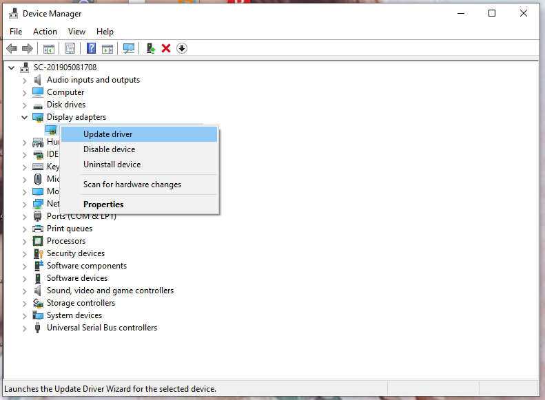Image resolution: width=545 pixels, height=400 pixels.
Task: Click the Storage controllers icon
Action: [37, 303]
